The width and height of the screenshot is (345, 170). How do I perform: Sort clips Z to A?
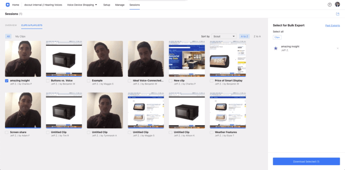(257, 36)
